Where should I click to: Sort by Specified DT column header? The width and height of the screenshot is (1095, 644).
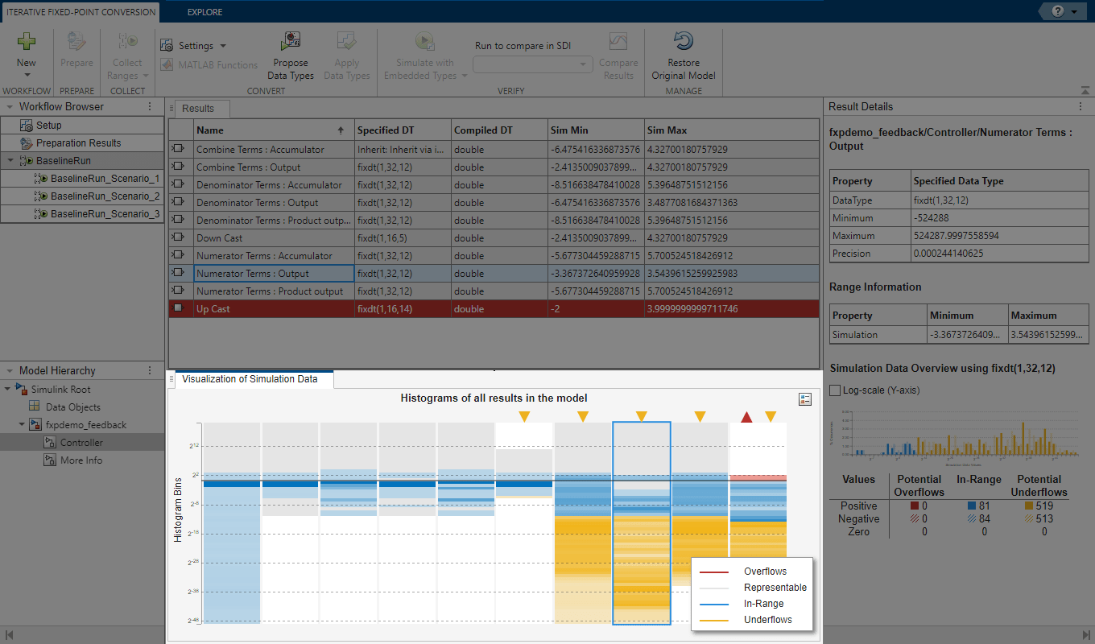pyautogui.click(x=403, y=130)
